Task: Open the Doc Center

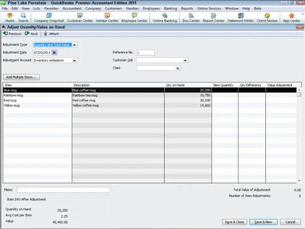Action: [191, 18]
